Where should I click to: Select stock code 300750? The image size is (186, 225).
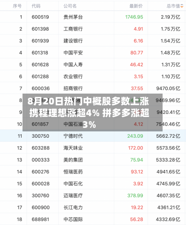pos(41,136)
